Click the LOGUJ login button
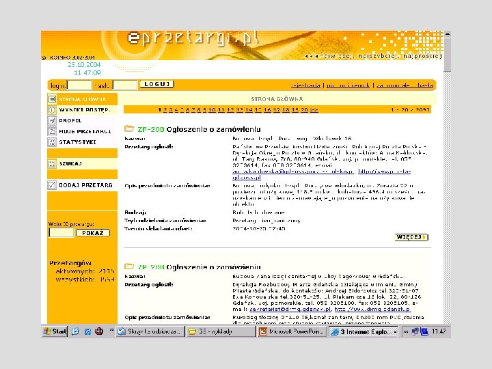Image resolution: width=492 pixels, height=369 pixels. point(156,84)
